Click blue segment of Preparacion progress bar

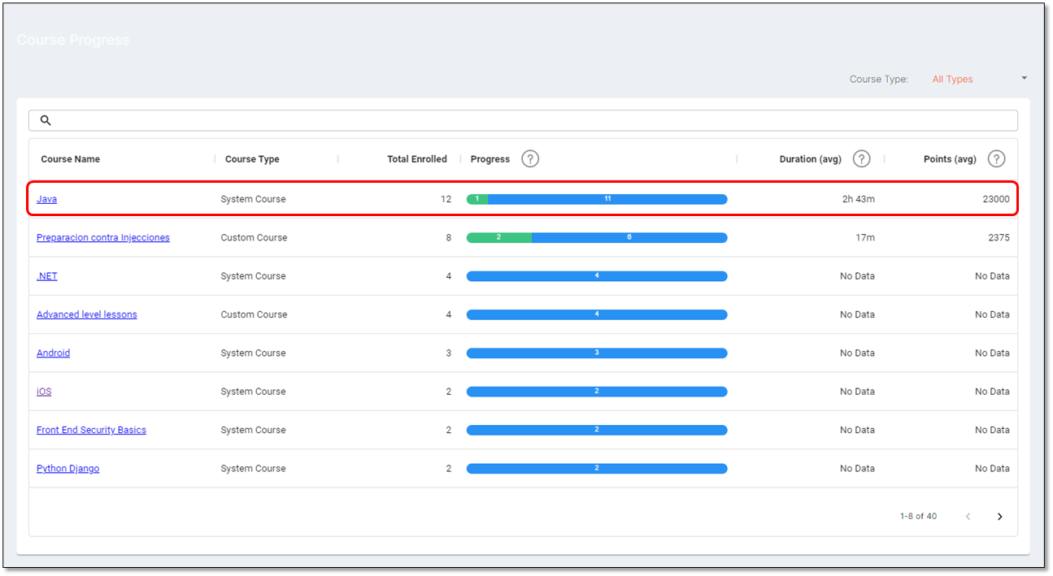629,237
